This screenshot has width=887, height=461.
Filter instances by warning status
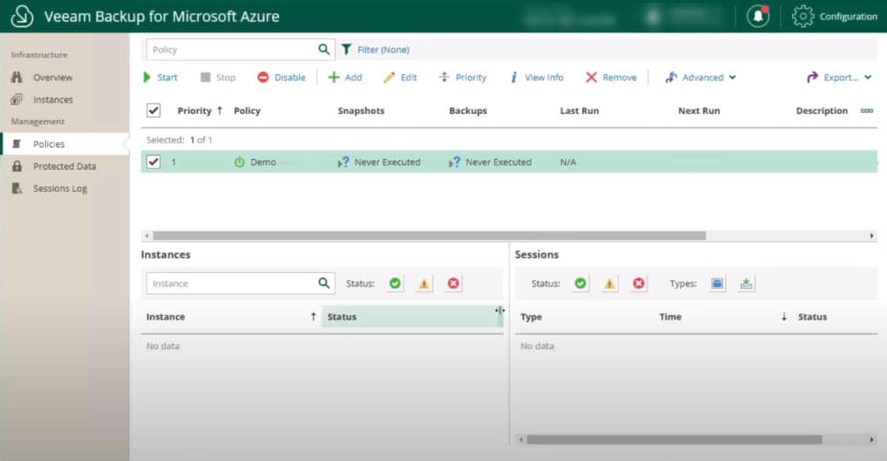(x=424, y=283)
